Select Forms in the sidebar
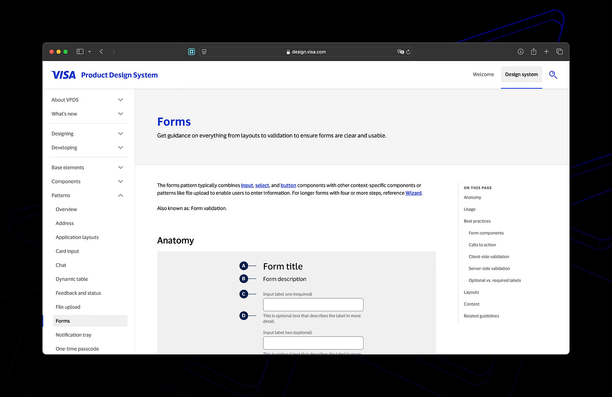This screenshot has height=397, width=612. click(90, 321)
